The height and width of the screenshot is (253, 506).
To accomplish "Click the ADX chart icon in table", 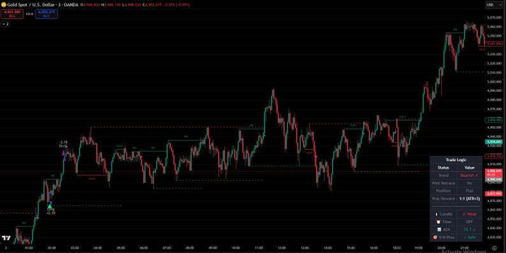I will [x=439, y=230].
